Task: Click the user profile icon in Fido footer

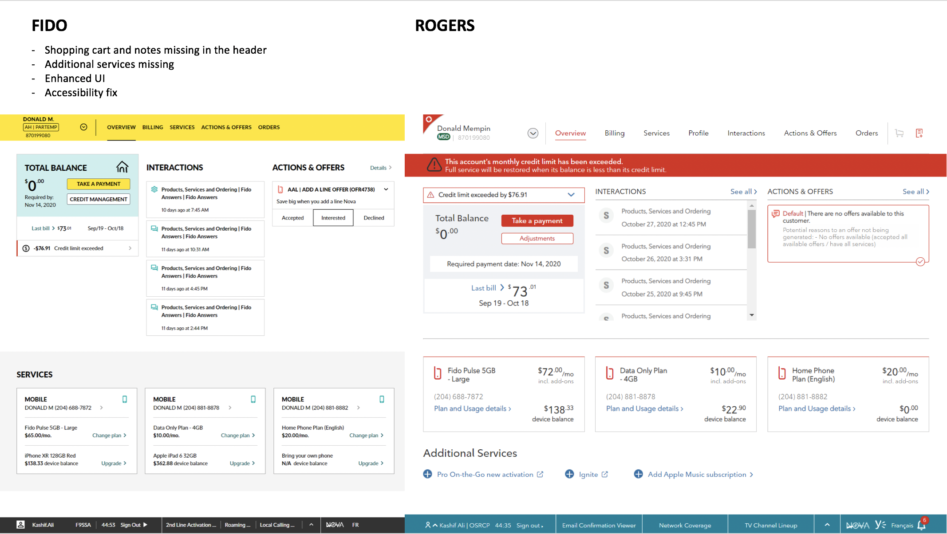Action: click(20, 525)
